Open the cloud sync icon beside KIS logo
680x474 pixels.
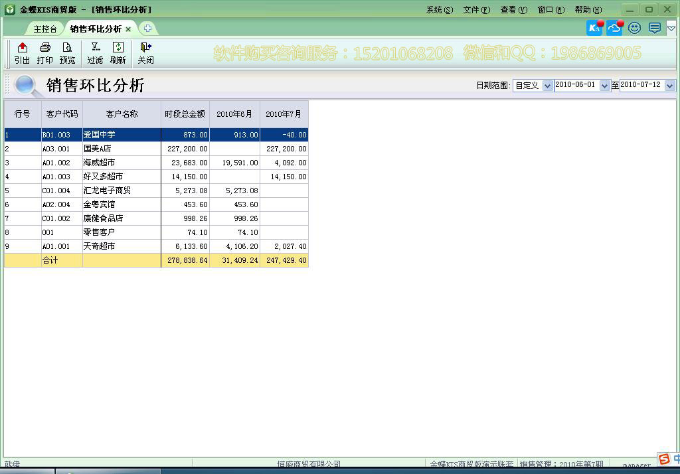[614, 27]
